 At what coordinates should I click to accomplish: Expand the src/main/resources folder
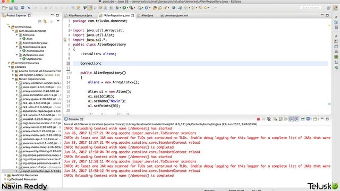pyautogui.click(x=9, y=63)
